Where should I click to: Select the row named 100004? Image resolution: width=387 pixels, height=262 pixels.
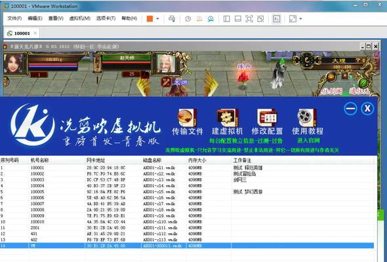click(187, 186)
